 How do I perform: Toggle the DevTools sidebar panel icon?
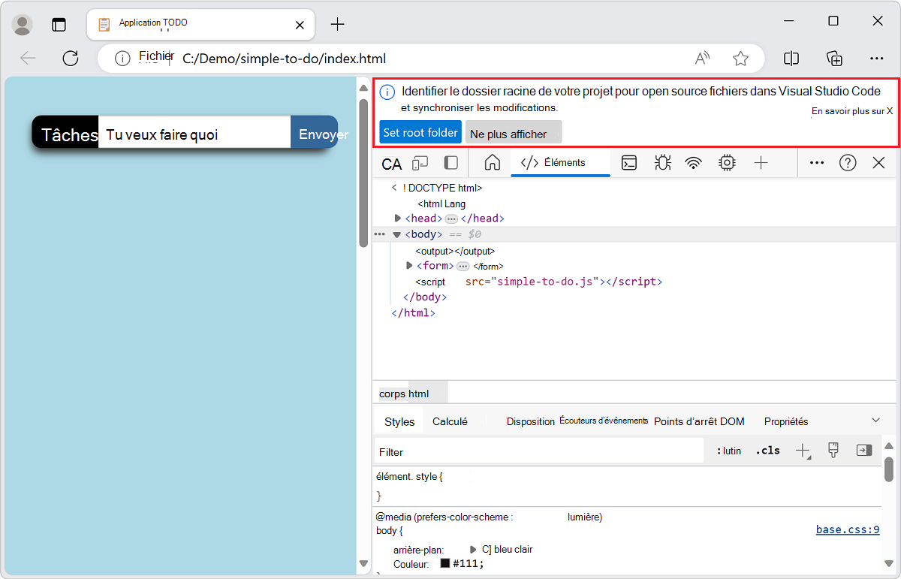point(451,163)
